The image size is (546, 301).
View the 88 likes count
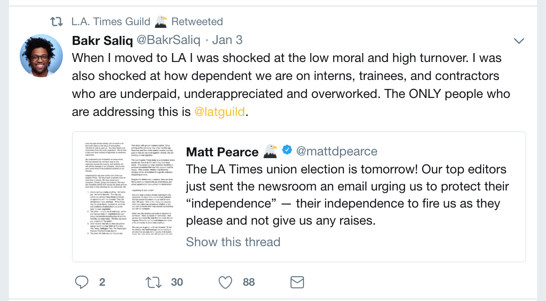click(x=249, y=282)
